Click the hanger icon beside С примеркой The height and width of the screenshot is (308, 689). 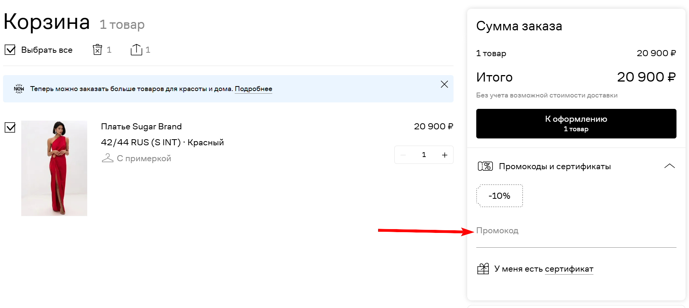108,158
